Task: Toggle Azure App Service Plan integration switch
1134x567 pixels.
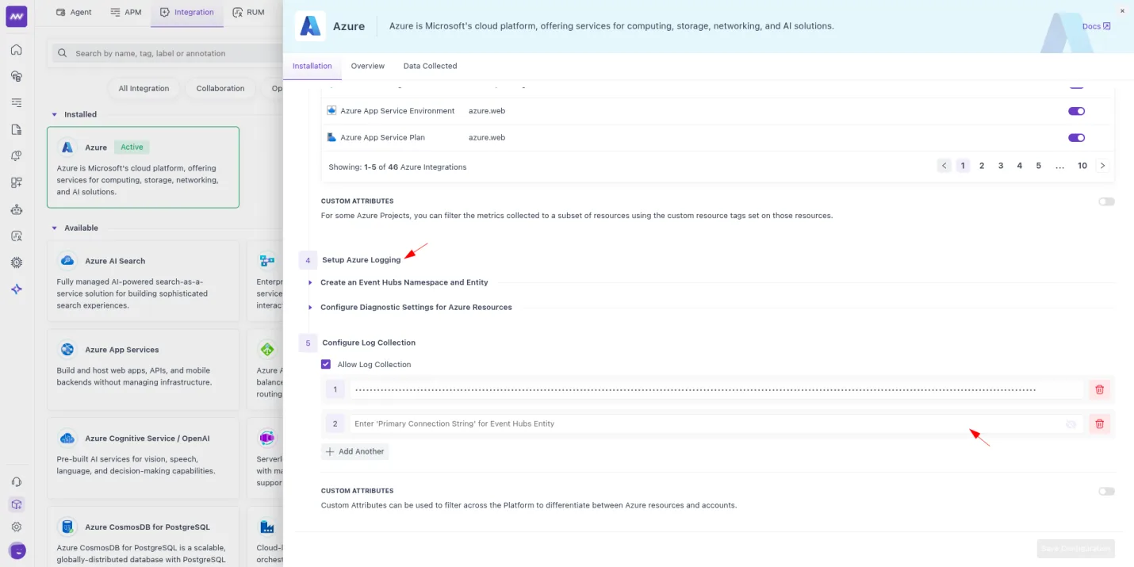Action: coord(1076,138)
